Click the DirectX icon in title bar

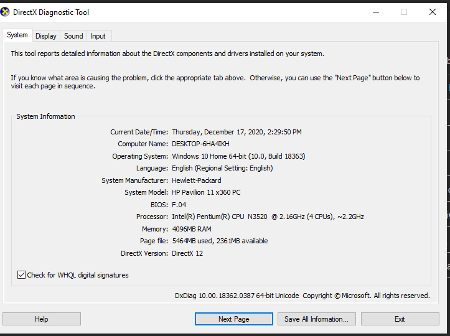7,12
